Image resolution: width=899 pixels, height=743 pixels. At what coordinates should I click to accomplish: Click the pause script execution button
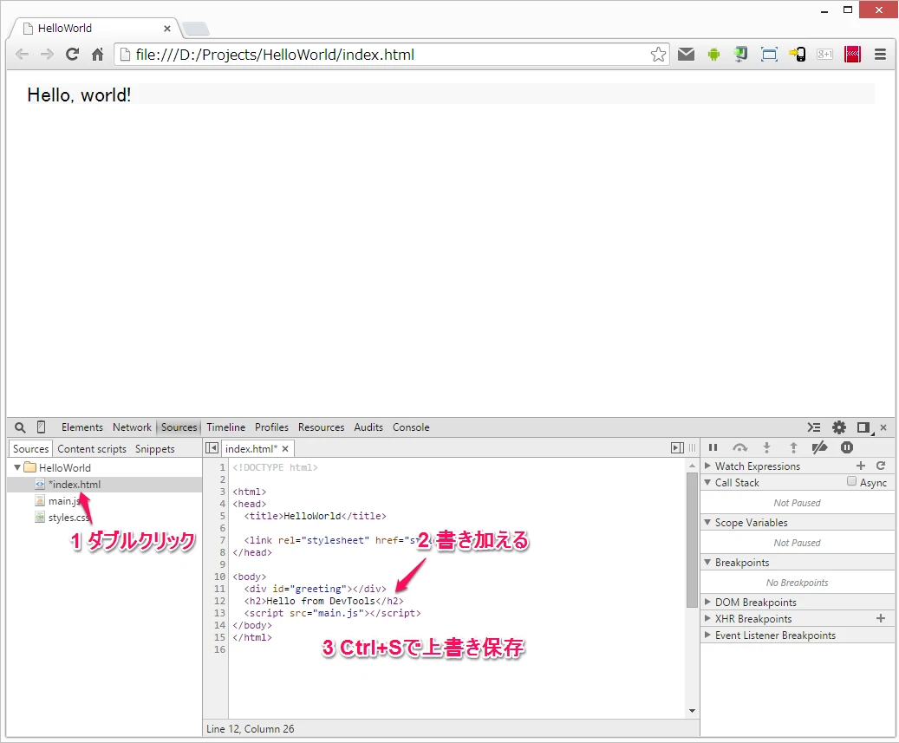713,448
